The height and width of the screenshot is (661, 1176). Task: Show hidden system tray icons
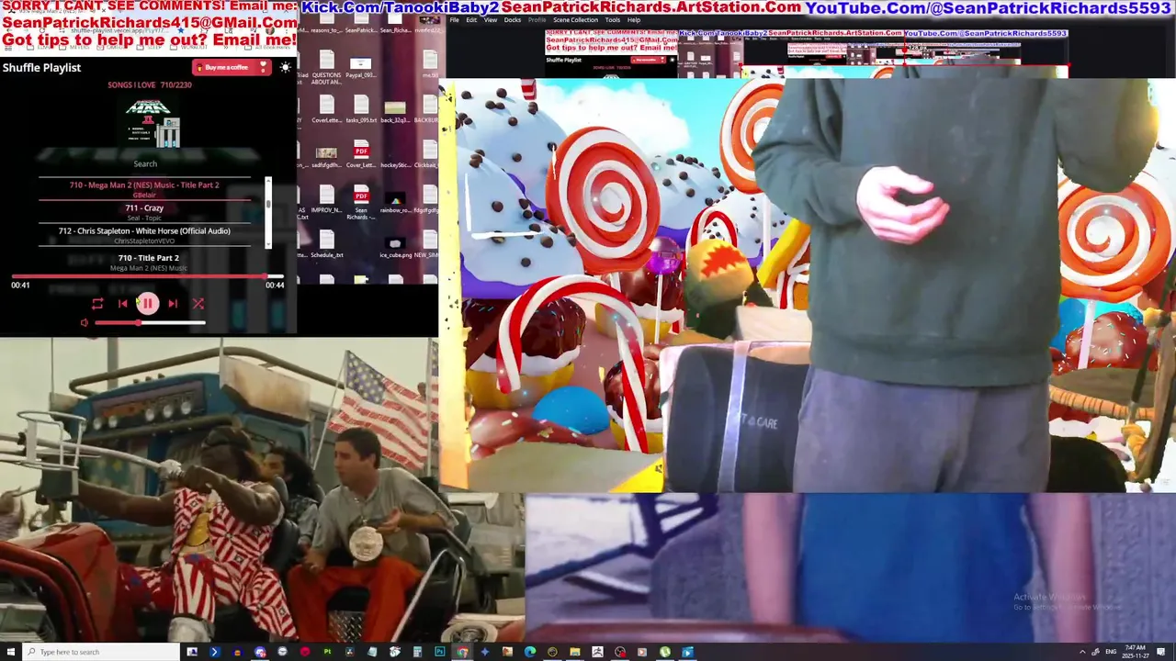pyautogui.click(x=1081, y=652)
